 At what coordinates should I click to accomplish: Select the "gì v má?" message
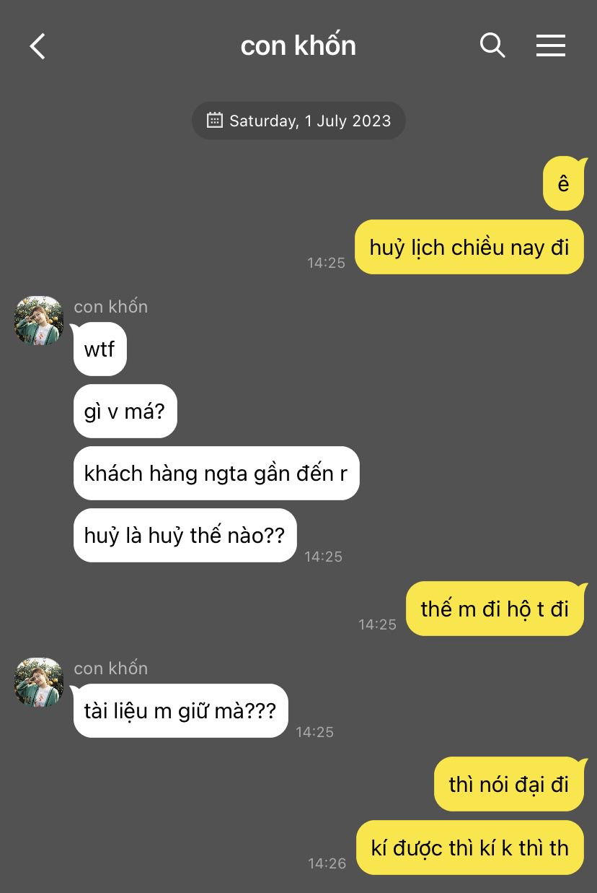125,411
